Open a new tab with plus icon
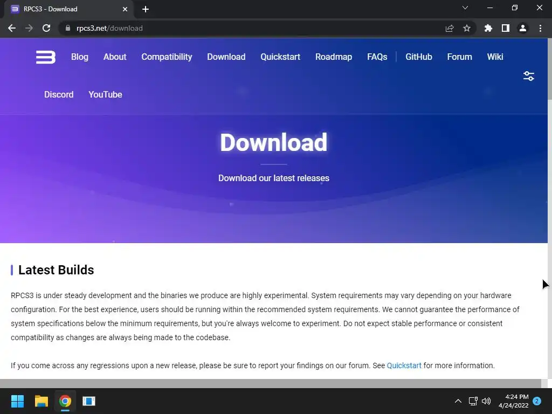 [146, 9]
